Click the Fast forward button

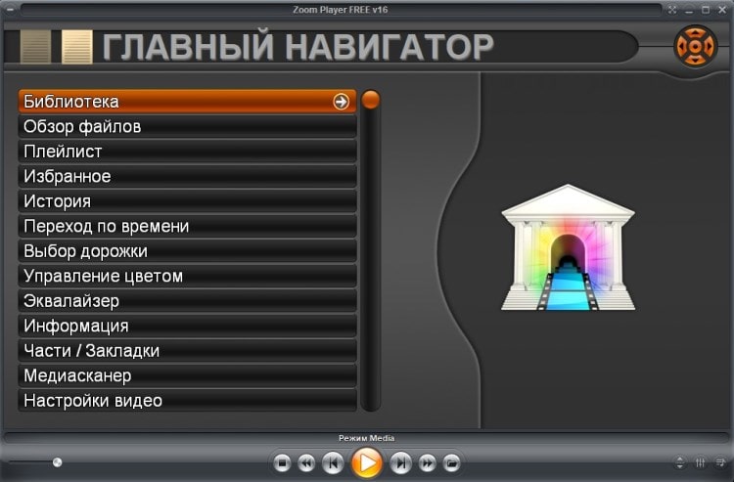point(427,463)
